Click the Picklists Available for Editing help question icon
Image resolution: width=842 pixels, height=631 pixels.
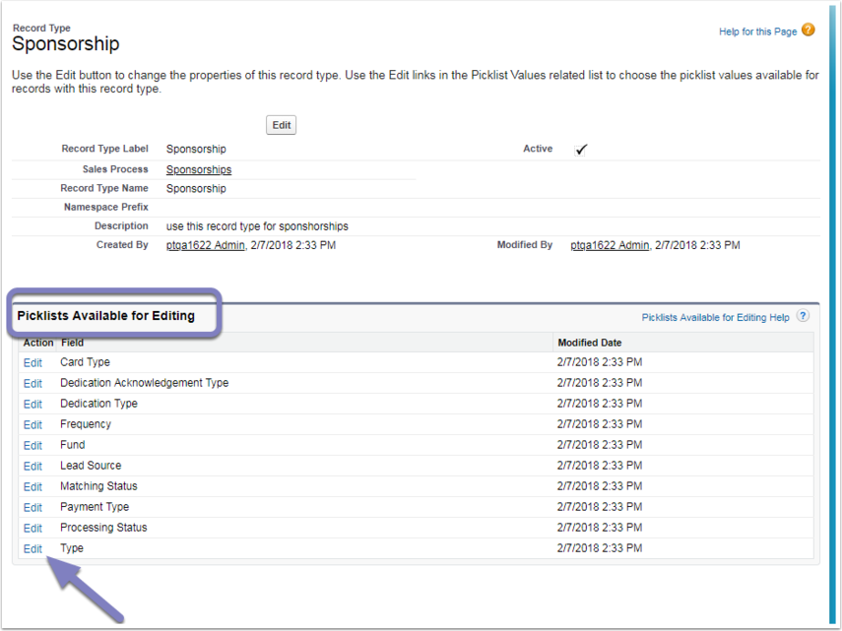[x=803, y=316]
